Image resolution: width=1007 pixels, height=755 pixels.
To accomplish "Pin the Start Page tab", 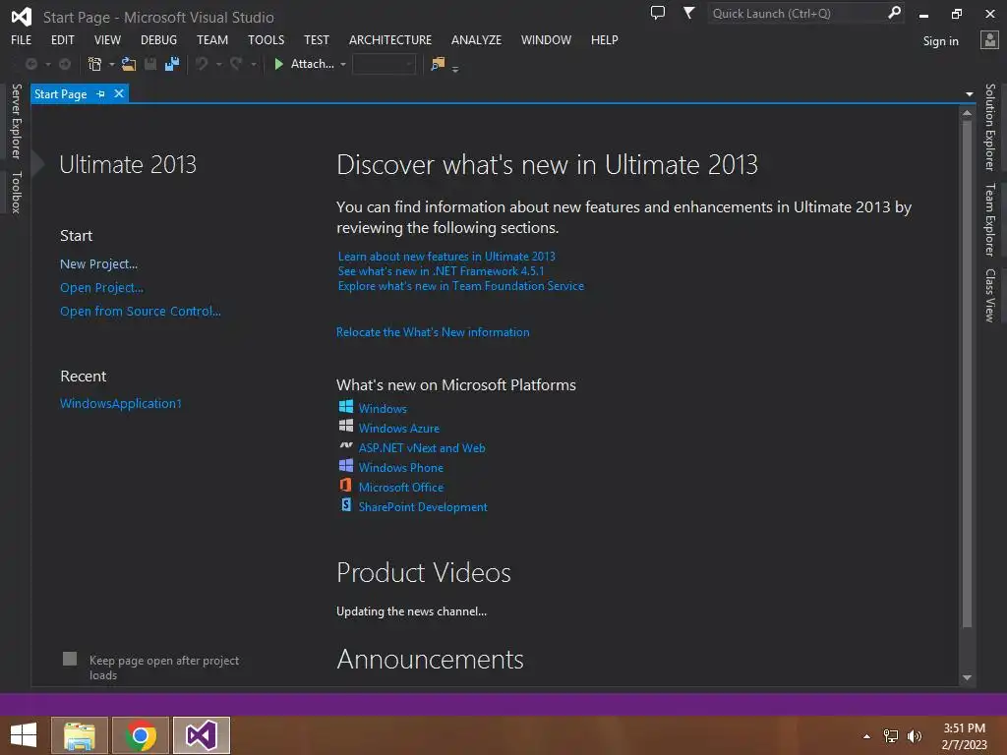I will pyautogui.click(x=101, y=94).
